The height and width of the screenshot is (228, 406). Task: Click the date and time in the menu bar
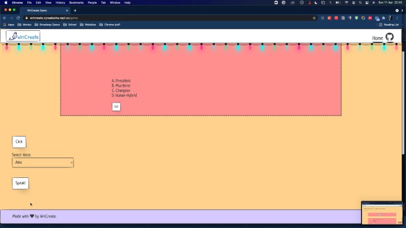(x=391, y=2)
